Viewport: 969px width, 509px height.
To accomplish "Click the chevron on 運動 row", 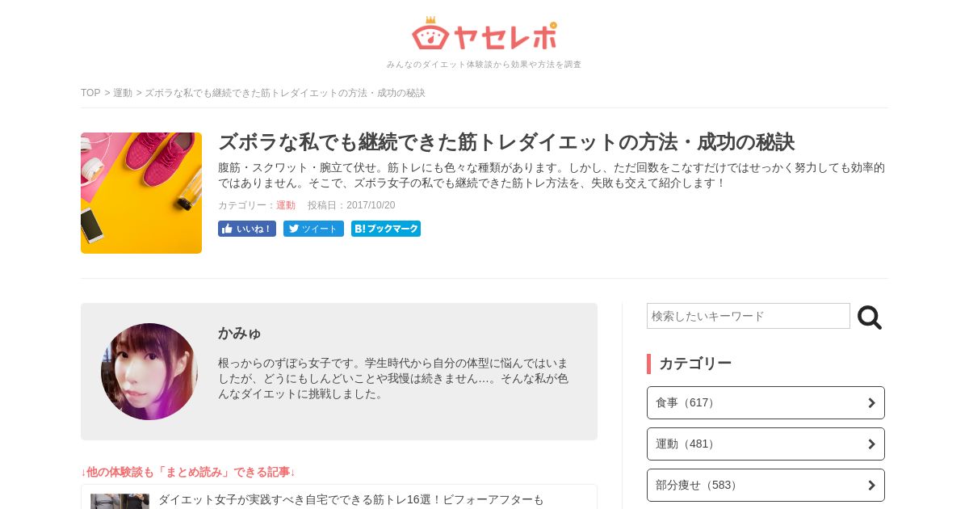I will [871, 444].
